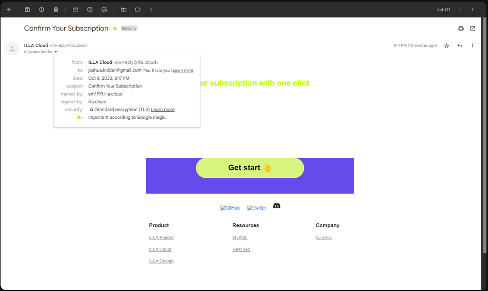Screen dimensions: 488x291
Task: Delete the email
Action: [x=56, y=10]
